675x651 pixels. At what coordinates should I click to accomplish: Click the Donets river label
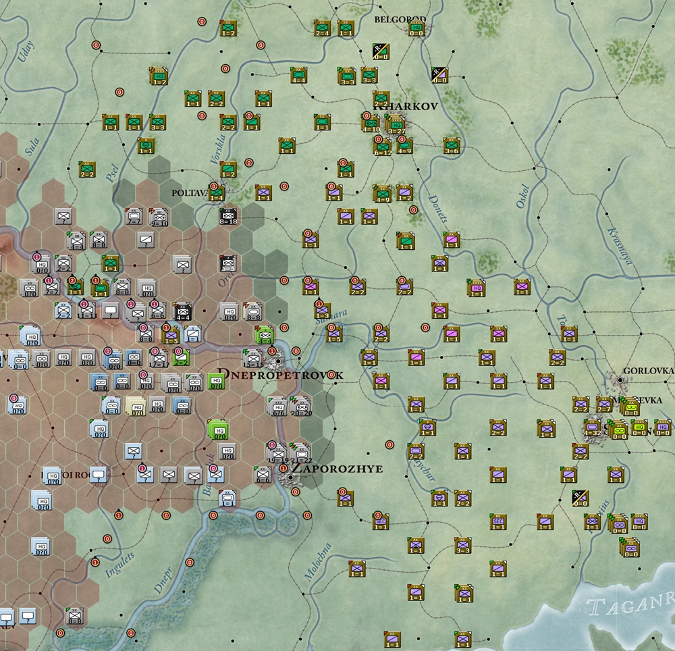click(438, 209)
